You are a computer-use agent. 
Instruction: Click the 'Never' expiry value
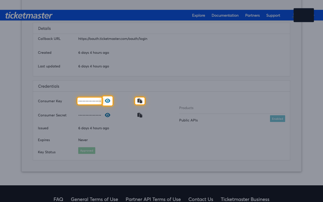tap(83, 140)
